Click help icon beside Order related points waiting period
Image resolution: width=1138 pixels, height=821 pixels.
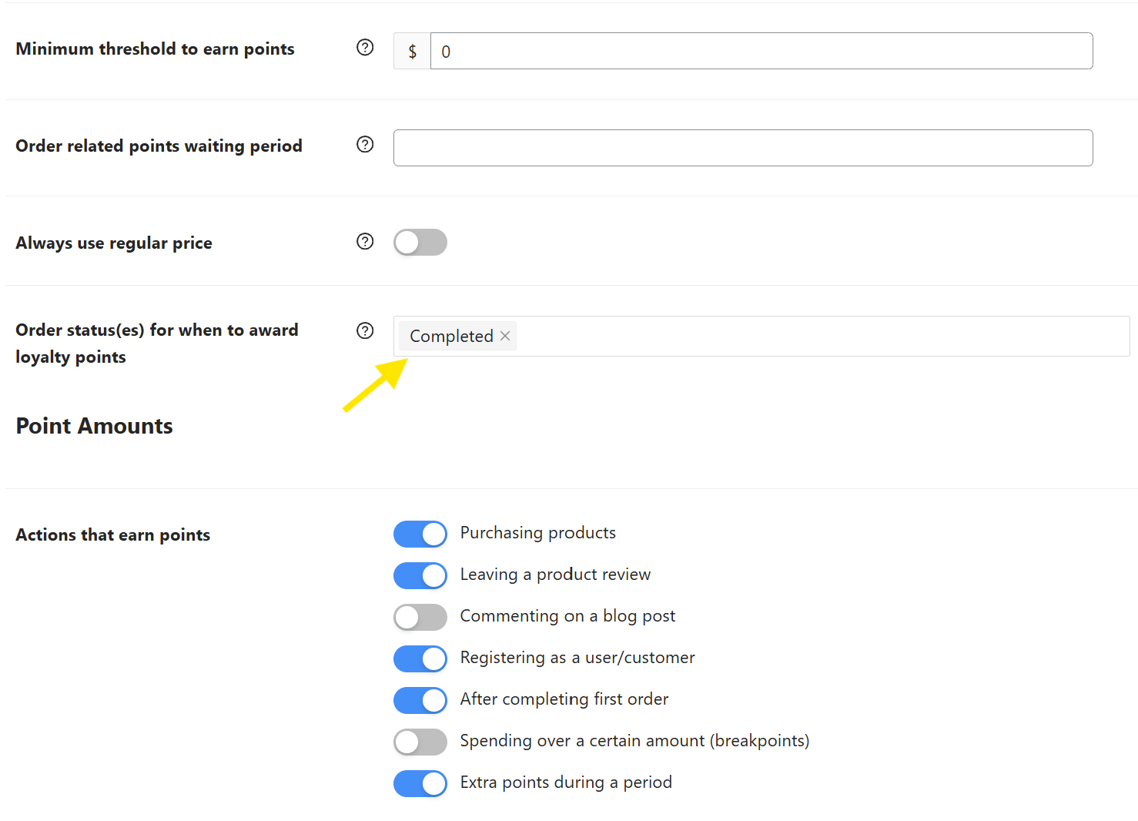coord(365,145)
